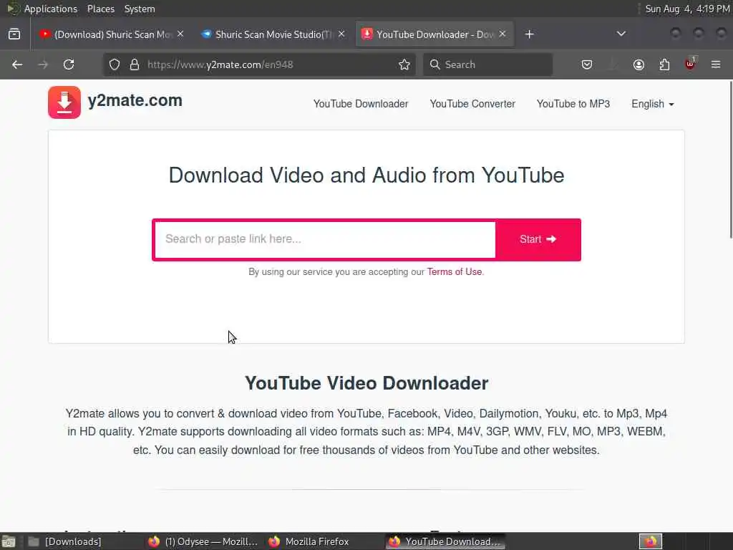
Task: Click the Start button
Action: (538, 239)
